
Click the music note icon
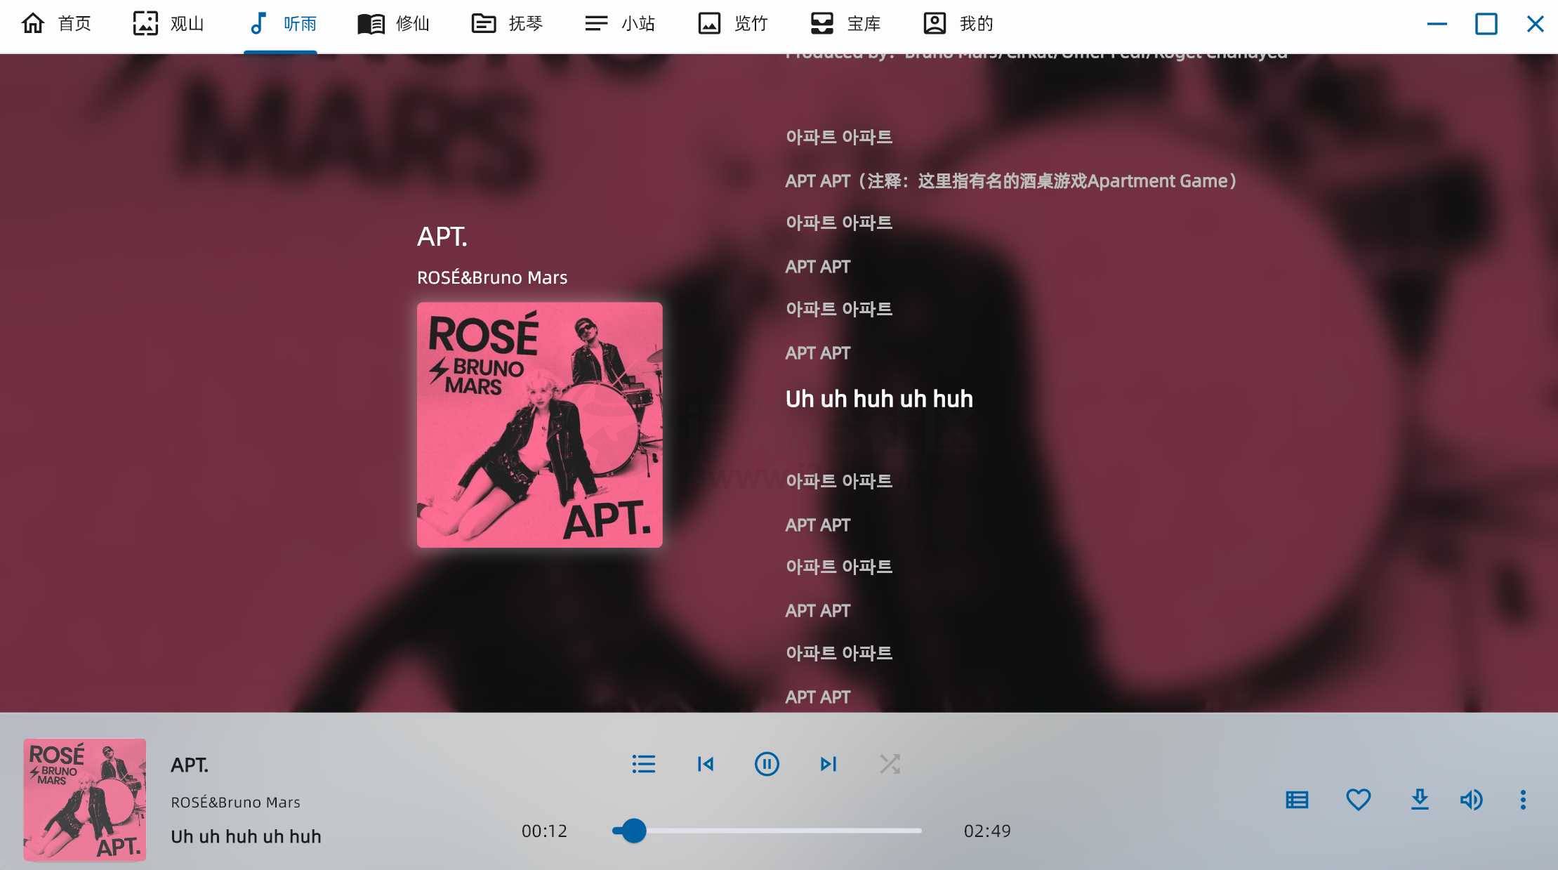pyautogui.click(x=258, y=24)
